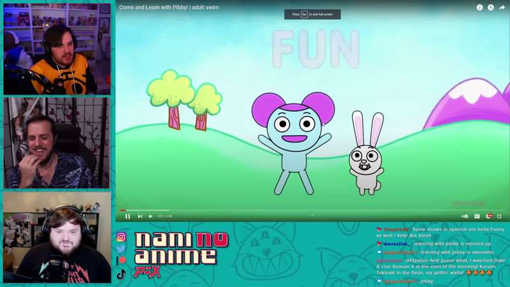Click the chat message about Date A Live Season 4
Image resolution: width=510 pixels, height=287 pixels.
441,267
